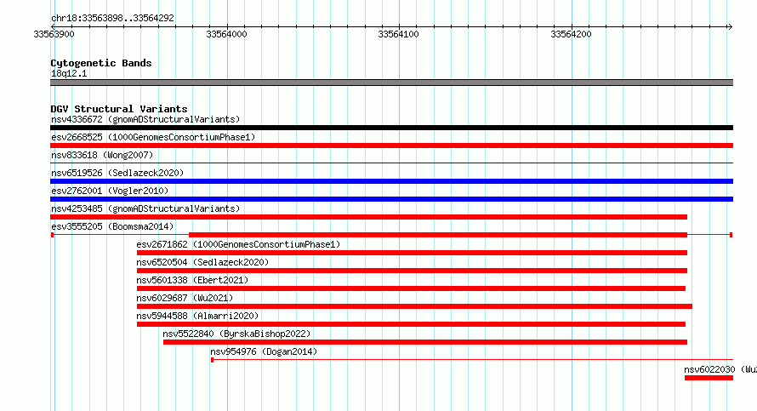757x411 pixels.
Task: Click the blue esv2762001 variant bar
Action: [x=391, y=199]
